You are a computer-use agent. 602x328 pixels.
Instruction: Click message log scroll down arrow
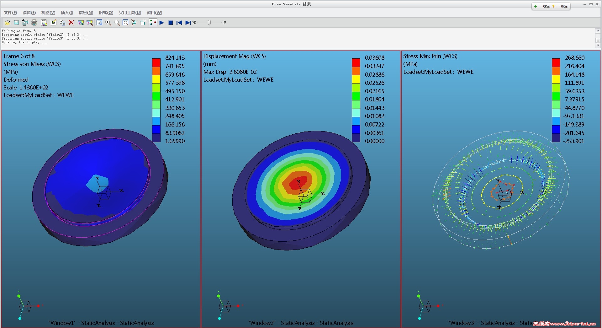598,46
